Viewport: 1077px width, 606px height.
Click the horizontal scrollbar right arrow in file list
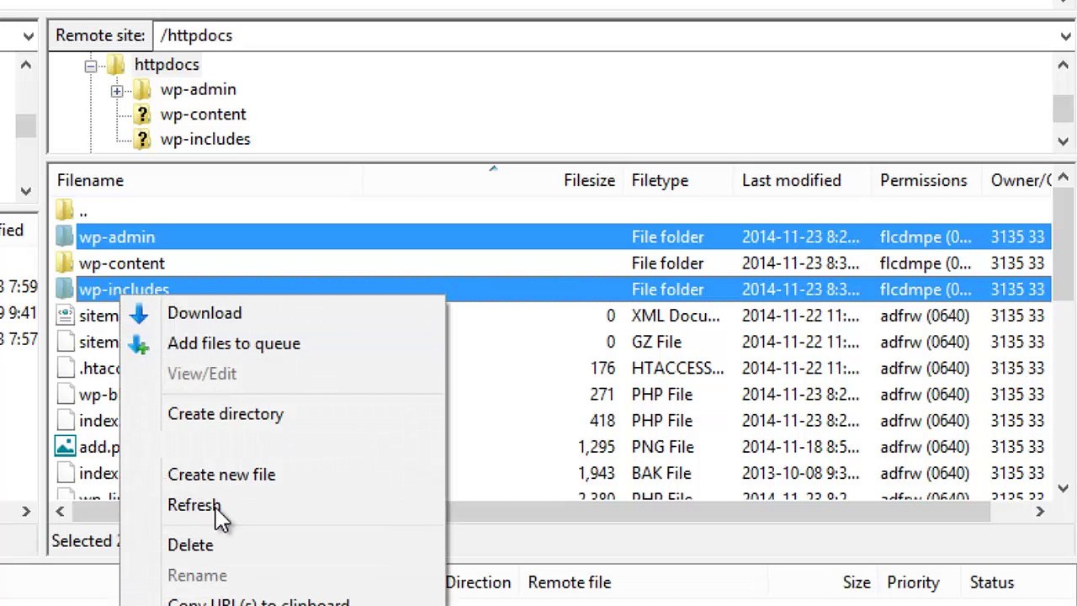tap(1040, 511)
